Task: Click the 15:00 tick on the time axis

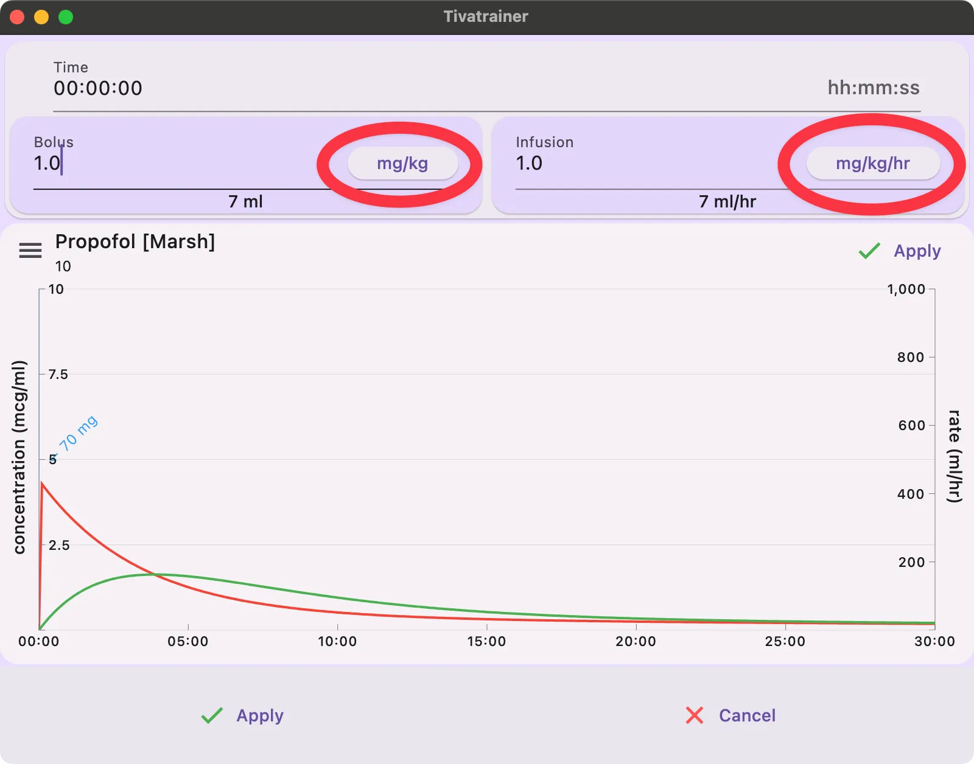Action: [486, 641]
